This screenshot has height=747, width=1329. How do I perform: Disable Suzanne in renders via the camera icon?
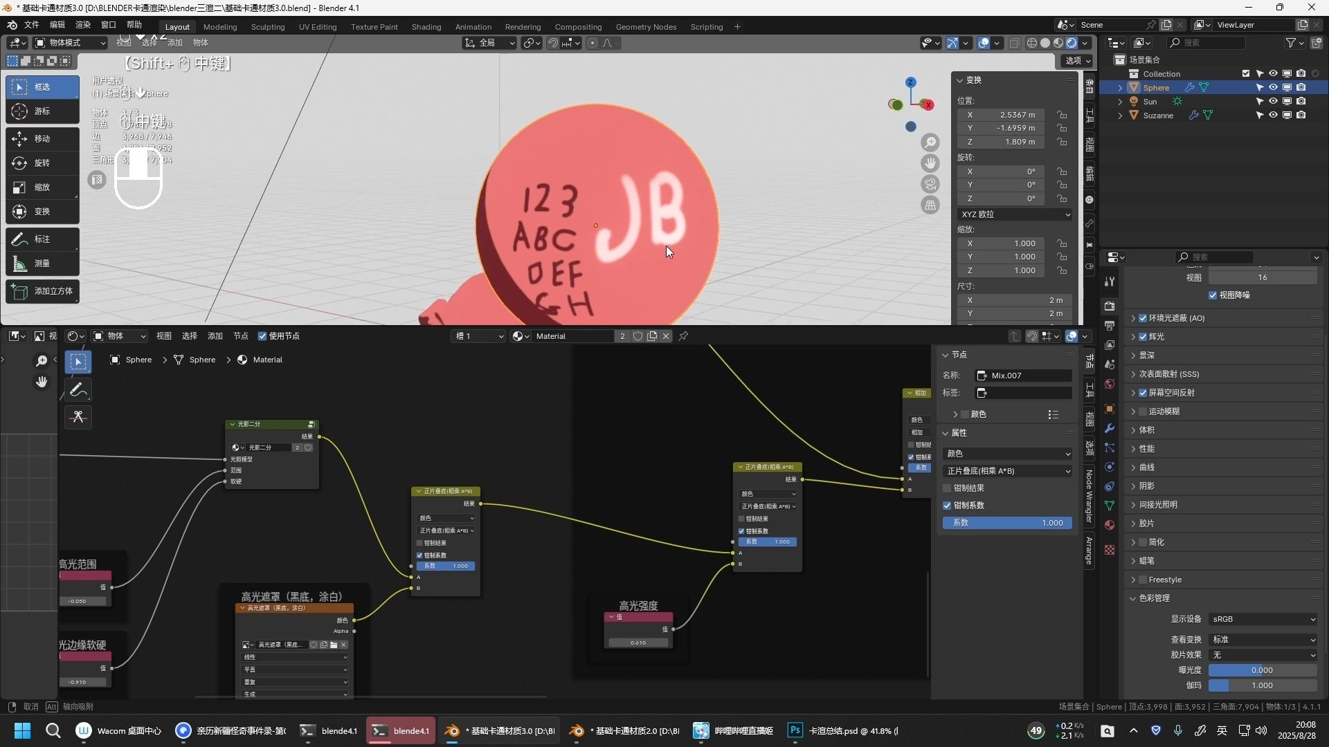click(1301, 116)
